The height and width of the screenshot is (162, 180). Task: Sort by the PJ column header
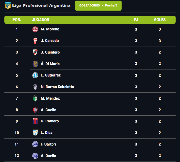[x=136, y=20]
